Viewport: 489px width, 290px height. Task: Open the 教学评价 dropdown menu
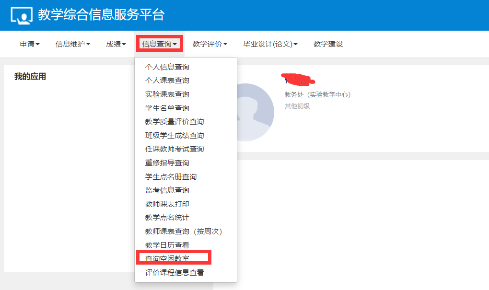pyautogui.click(x=210, y=44)
